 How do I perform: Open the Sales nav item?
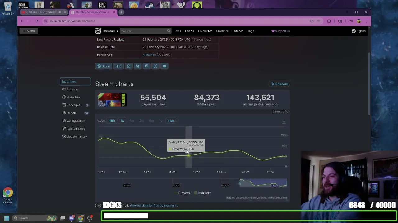(177, 31)
